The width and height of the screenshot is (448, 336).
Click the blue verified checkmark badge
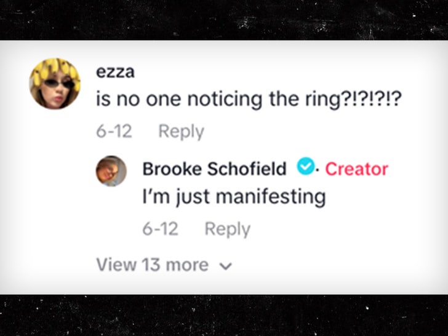click(x=305, y=167)
